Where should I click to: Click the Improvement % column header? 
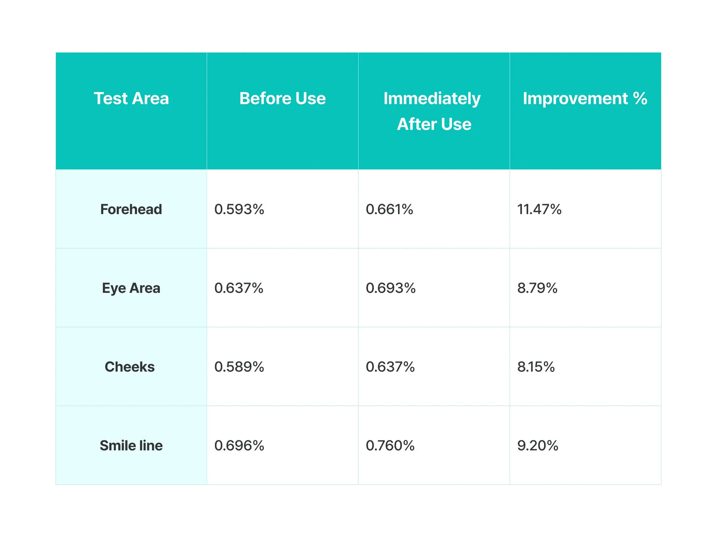(585, 99)
